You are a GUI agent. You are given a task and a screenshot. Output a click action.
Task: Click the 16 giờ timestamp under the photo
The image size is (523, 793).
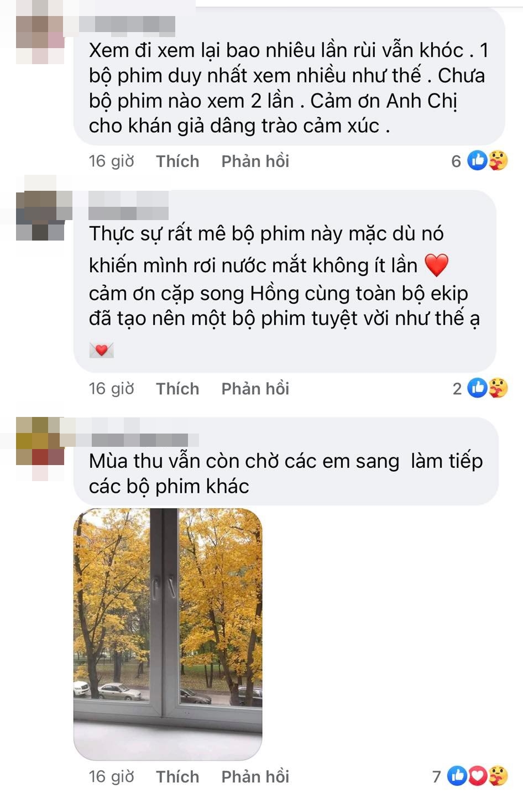coord(112,776)
